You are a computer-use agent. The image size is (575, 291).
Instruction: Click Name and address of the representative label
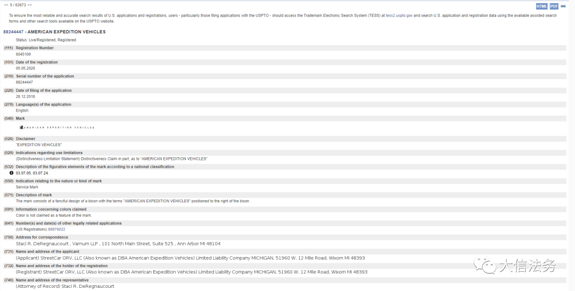pos(52,280)
